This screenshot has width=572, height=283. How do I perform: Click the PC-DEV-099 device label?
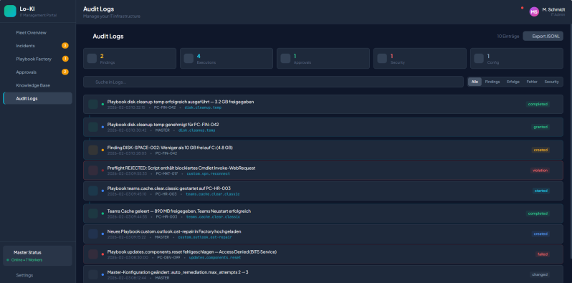point(168,257)
